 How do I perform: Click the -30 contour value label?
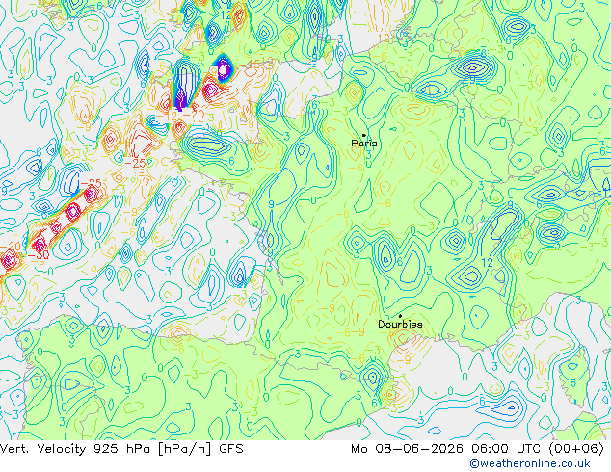(39, 255)
